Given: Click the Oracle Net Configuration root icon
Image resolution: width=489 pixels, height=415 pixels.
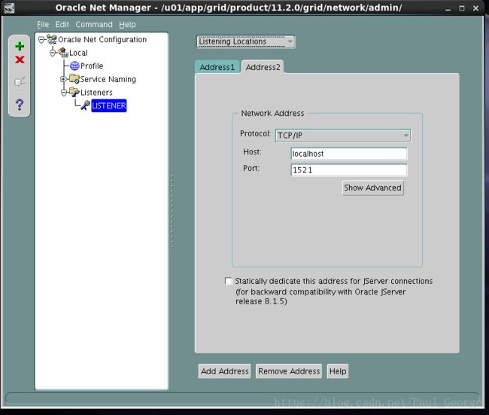Looking at the screenshot, I should (x=52, y=40).
